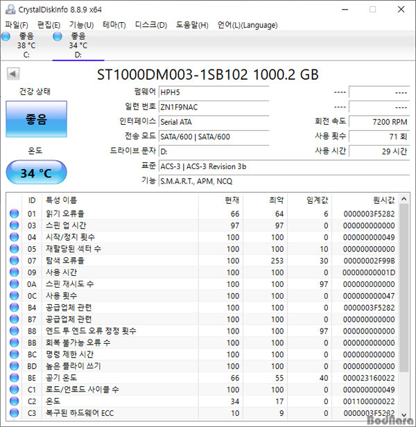Image resolution: width=416 pixels, height=427 pixels.
Task: Click the blue status orb for drive C:
Action: (x=6, y=37)
